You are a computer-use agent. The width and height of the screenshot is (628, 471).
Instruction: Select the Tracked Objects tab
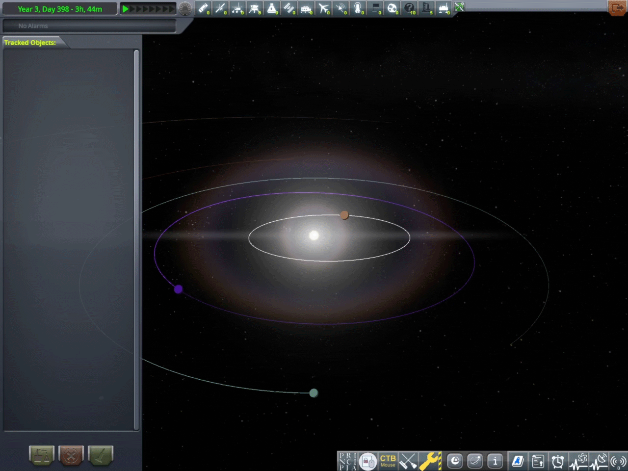[x=30, y=43]
